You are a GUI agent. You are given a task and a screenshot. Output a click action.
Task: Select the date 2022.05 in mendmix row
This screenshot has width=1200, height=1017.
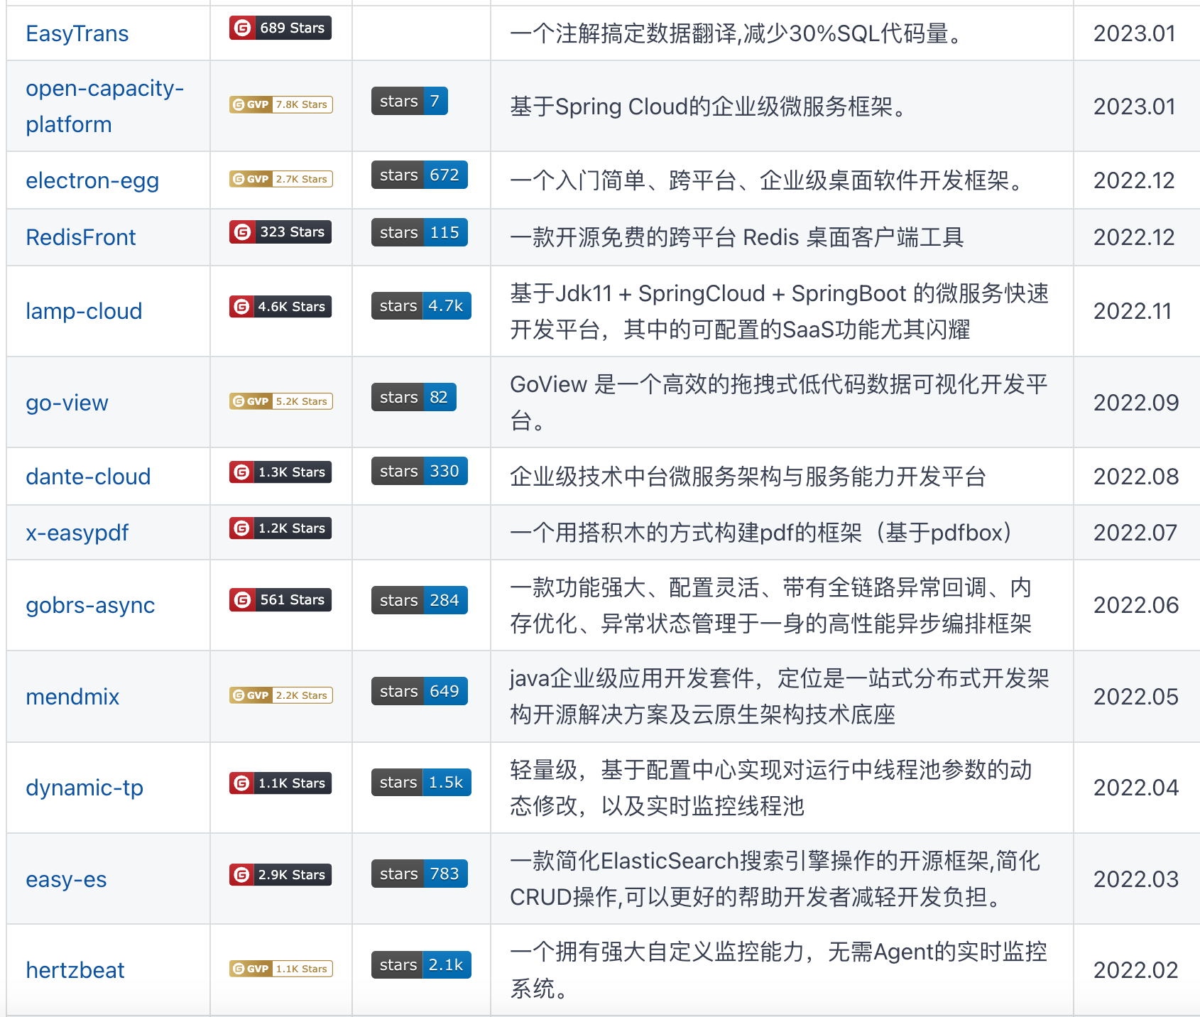1136,697
